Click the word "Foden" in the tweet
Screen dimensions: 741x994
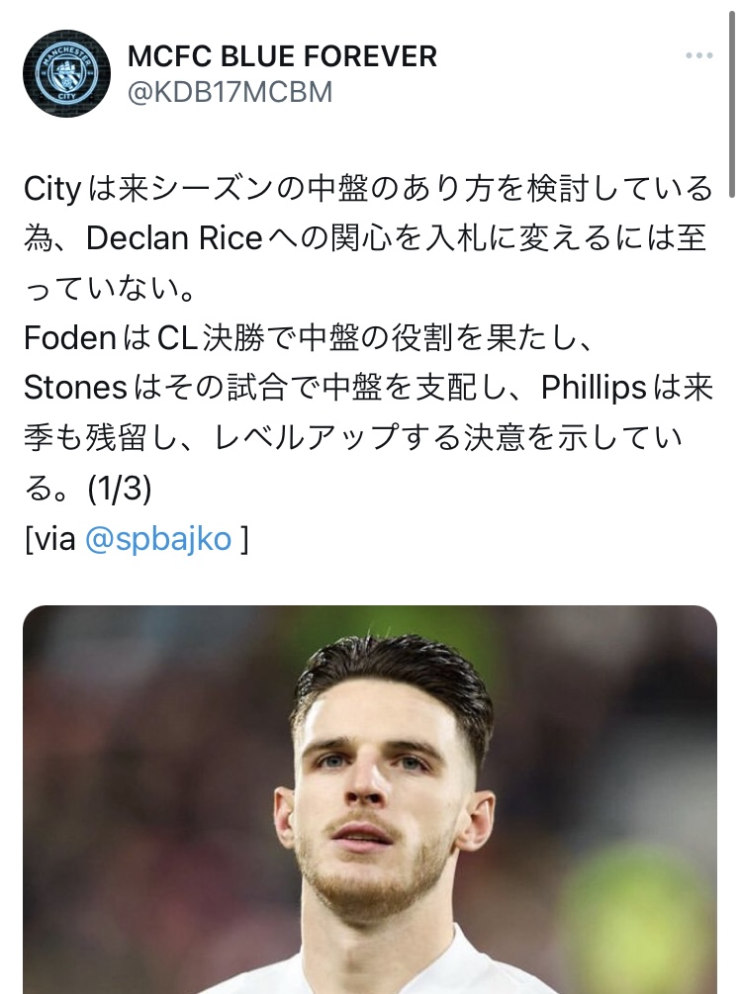pos(72,338)
